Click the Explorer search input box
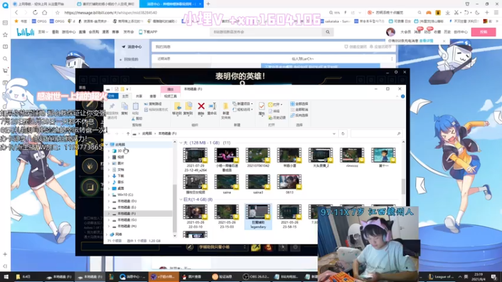 pyautogui.click(x=376, y=133)
